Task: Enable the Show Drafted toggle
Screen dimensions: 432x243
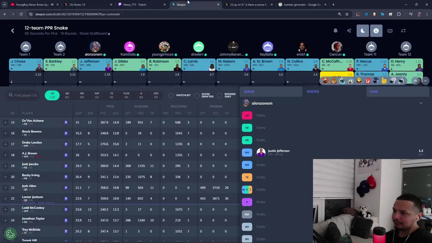Action: [197, 96]
